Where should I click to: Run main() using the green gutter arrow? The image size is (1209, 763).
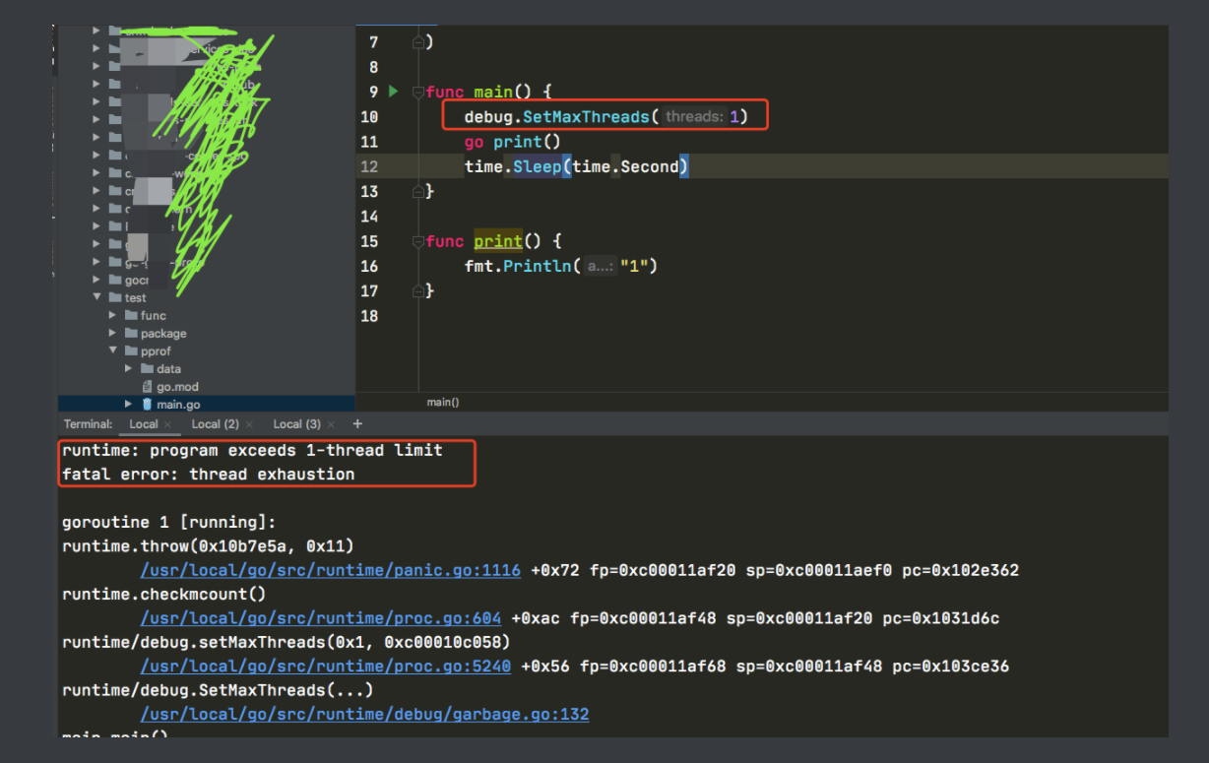tap(393, 91)
